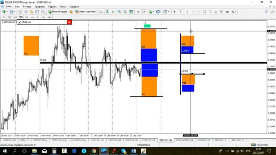Expand the arrows objects dropdown
The image size is (276, 155).
click(x=236, y=12)
